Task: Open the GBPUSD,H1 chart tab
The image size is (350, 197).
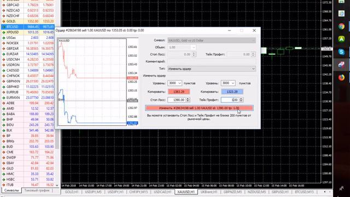Action: click(x=280, y=192)
